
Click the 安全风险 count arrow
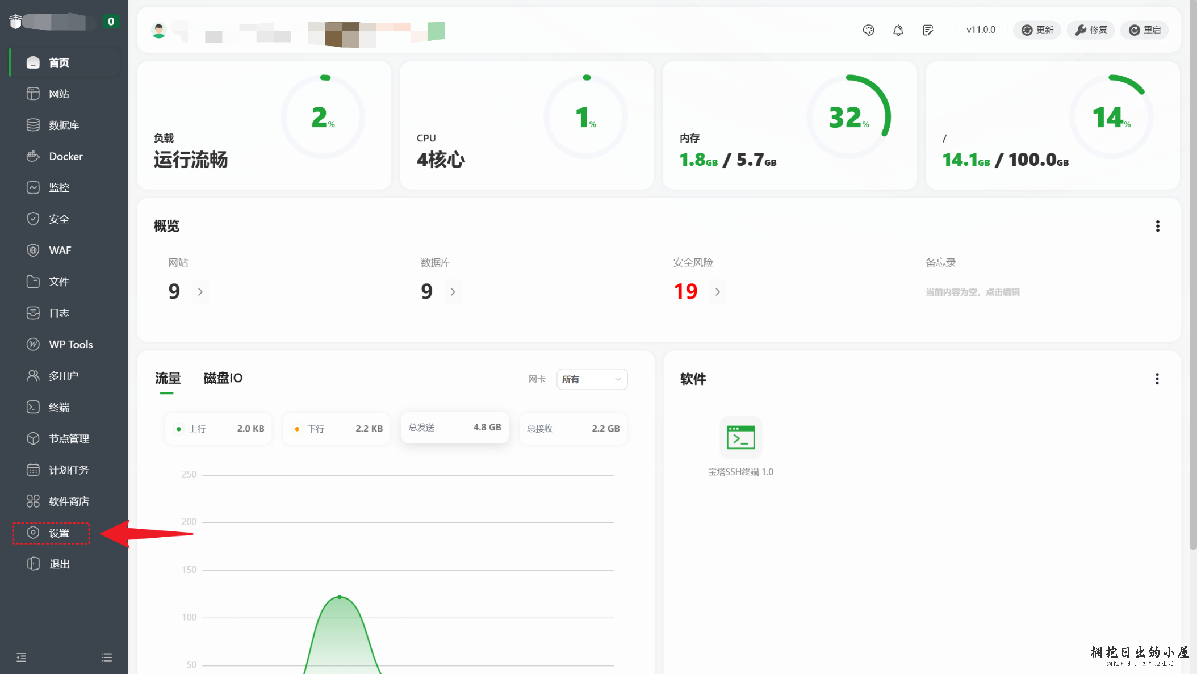(718, 292)
